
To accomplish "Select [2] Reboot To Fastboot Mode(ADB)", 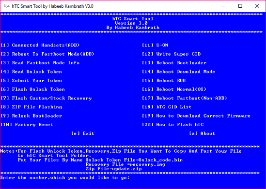I will pos(47,54).
